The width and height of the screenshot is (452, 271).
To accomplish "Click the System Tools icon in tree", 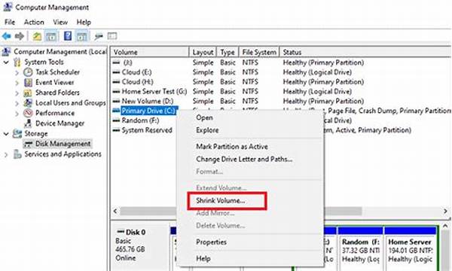I will point(17,62).
